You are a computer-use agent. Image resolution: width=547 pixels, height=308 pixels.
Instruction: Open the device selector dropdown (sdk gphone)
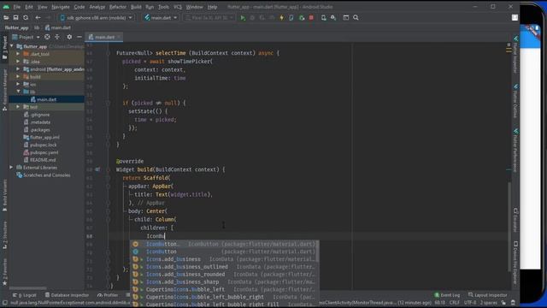[96, 17]
